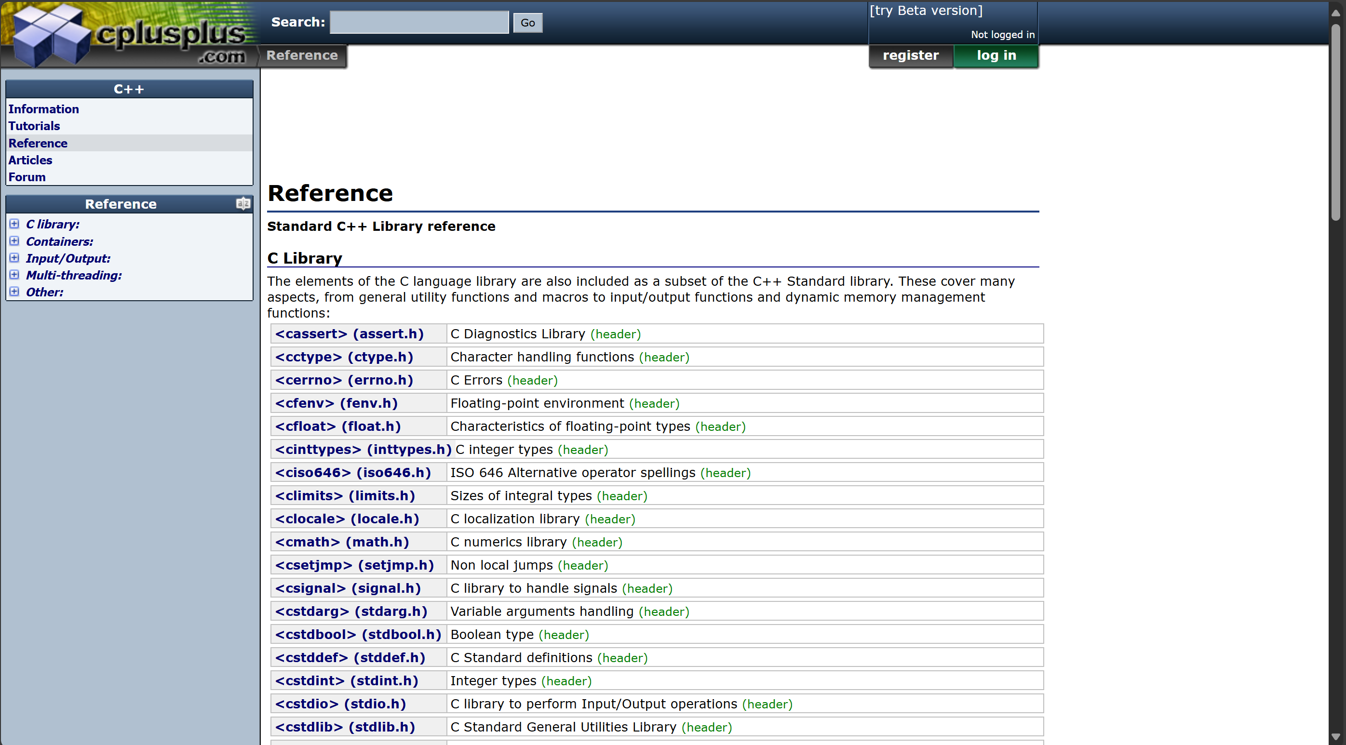This screenshot has width=1346, height=745.
Task: Open Tutorials in the C++ menu
Action: [x=34, y=126]
